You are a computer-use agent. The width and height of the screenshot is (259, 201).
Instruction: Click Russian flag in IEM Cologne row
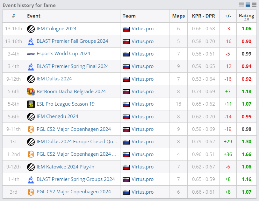[126, 29]
